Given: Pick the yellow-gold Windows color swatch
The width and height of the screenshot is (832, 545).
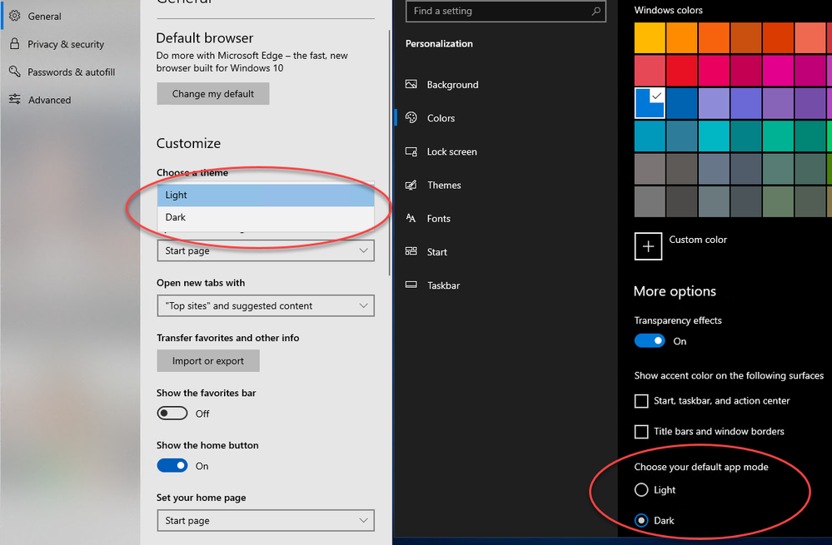Looking at the screenshot, I should pyautogui.click(x=650, y=37).
